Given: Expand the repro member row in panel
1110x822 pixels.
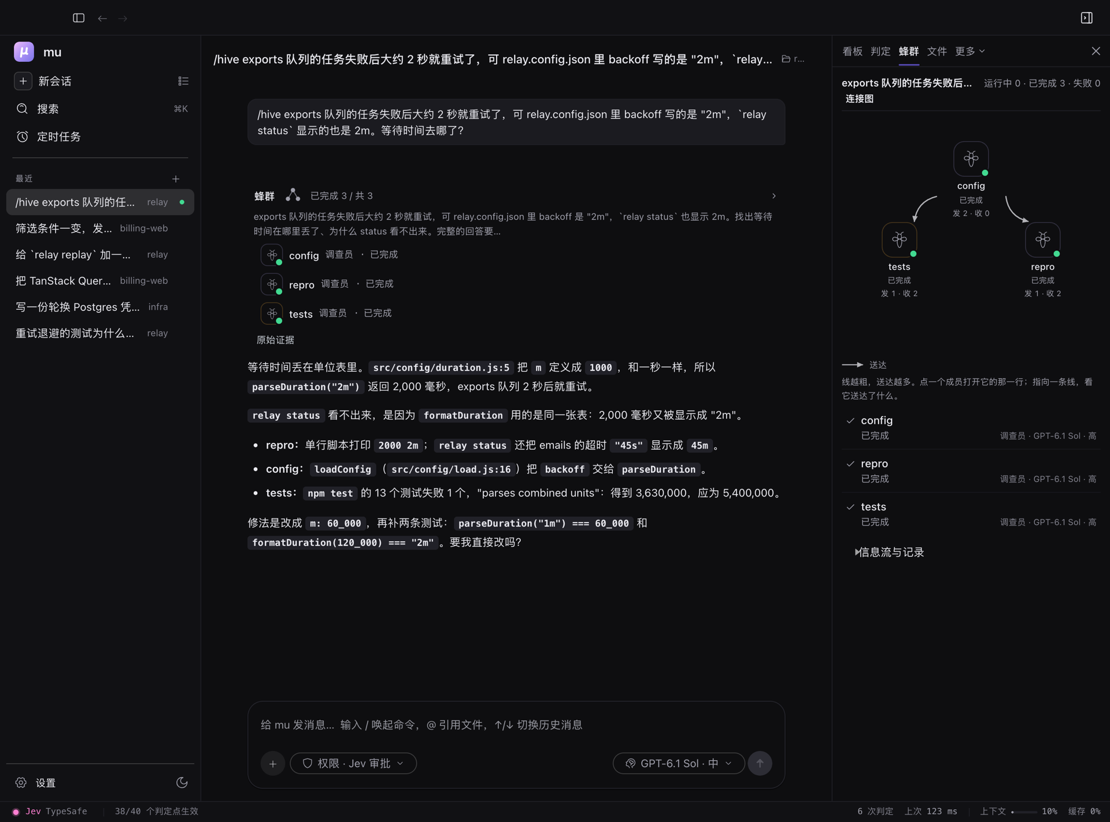Looking at the screenshot, I should [971, 471].
